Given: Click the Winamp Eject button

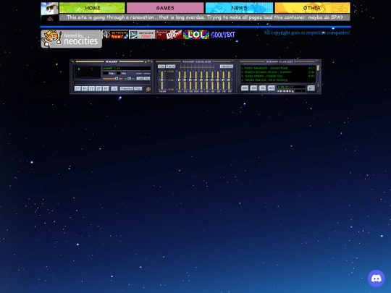Looking at the screenshot, I should click(x=114, y=88).
